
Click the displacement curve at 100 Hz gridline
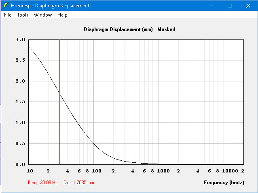pyautogui.click(x=94, y=143)
